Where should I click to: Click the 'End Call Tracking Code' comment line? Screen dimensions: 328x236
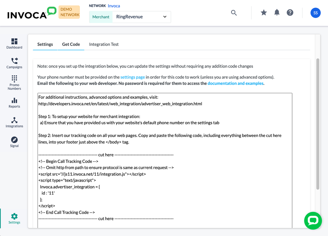point(66,212)
